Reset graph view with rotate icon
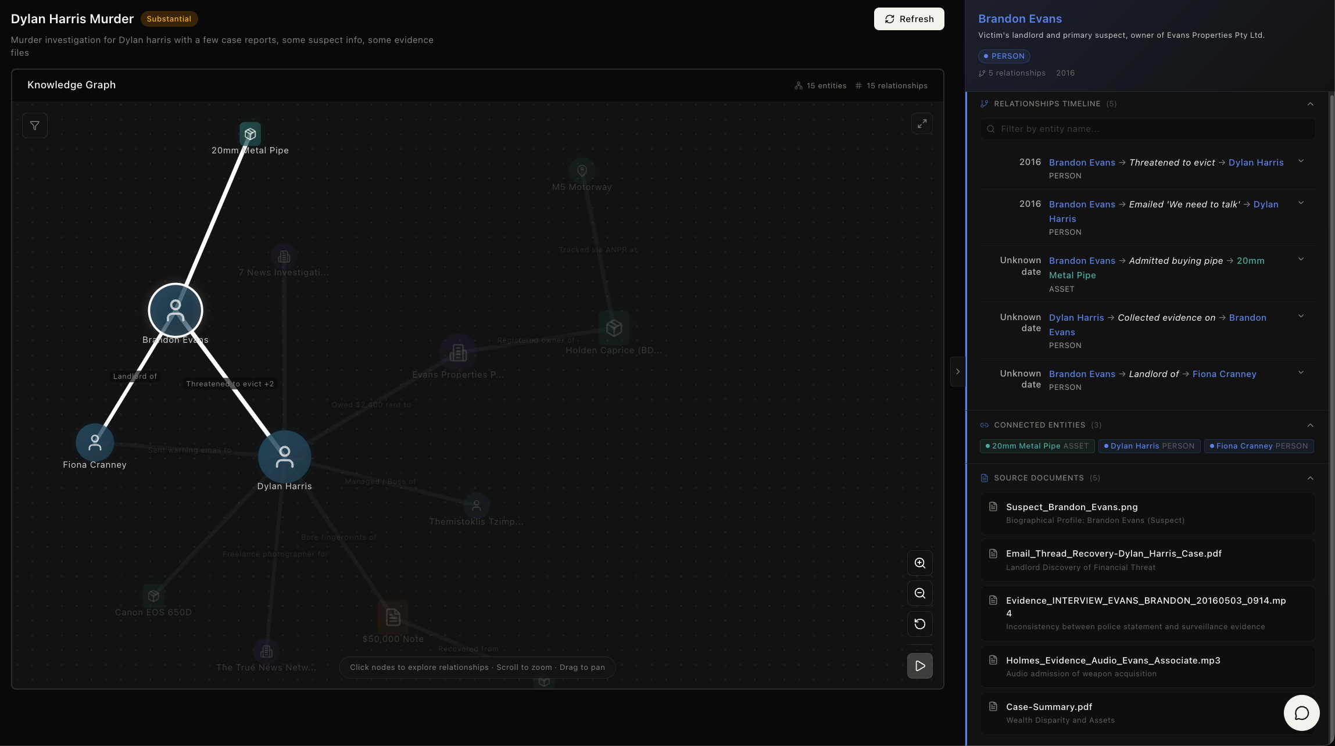 pos(919,624)
